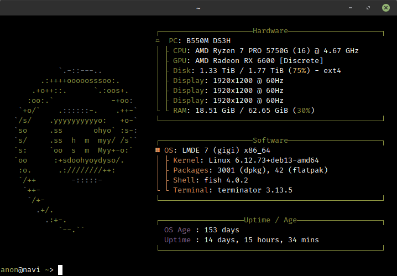Click the RAM value '18.51 GiB / 62.65 GiB'
This screenshot has height=276, width=397.
click(242, 111)
